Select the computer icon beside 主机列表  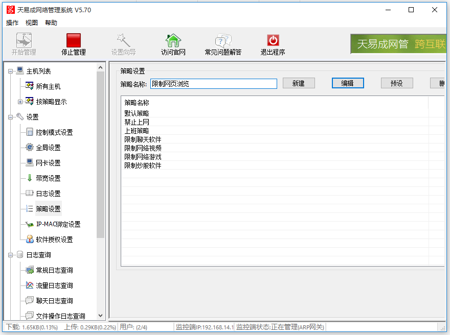[20, 70]
